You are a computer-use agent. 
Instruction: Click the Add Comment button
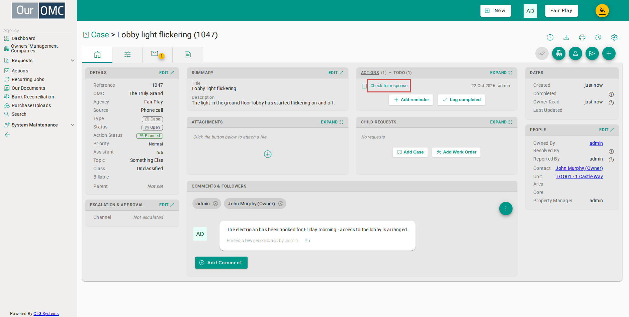click(221, 263)
